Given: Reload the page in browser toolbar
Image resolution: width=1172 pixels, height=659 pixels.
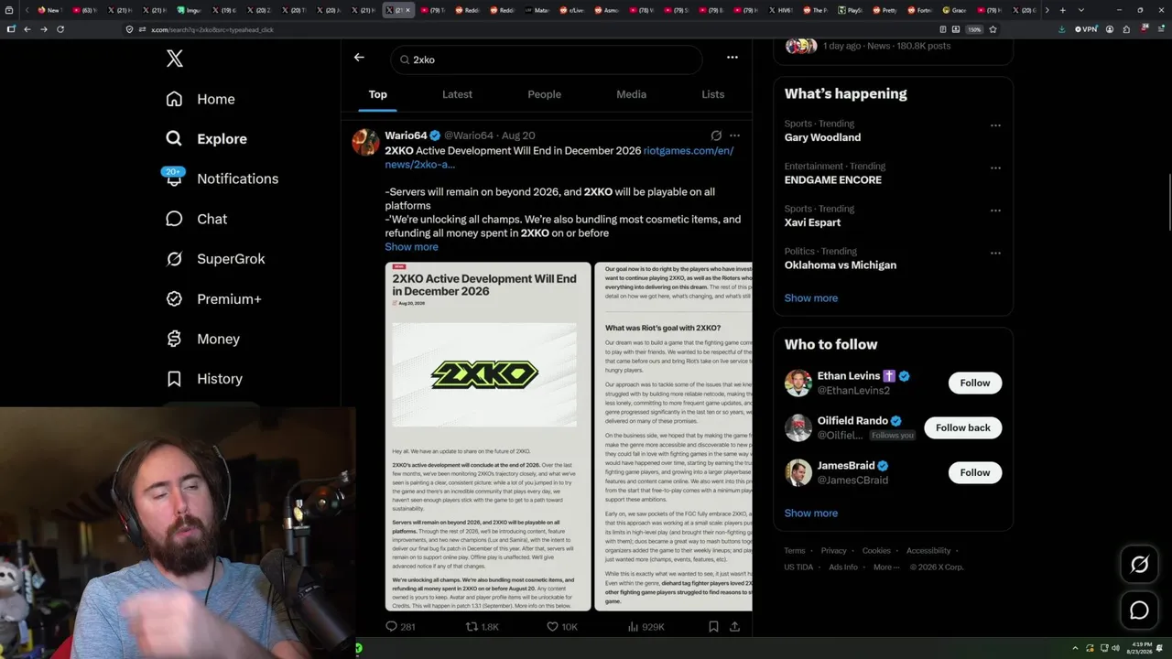Looking at the screenshot, I should (60, 29).
